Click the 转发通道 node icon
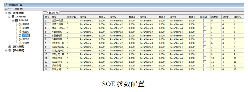Screen dimensions: 248x92 (9, 47)
